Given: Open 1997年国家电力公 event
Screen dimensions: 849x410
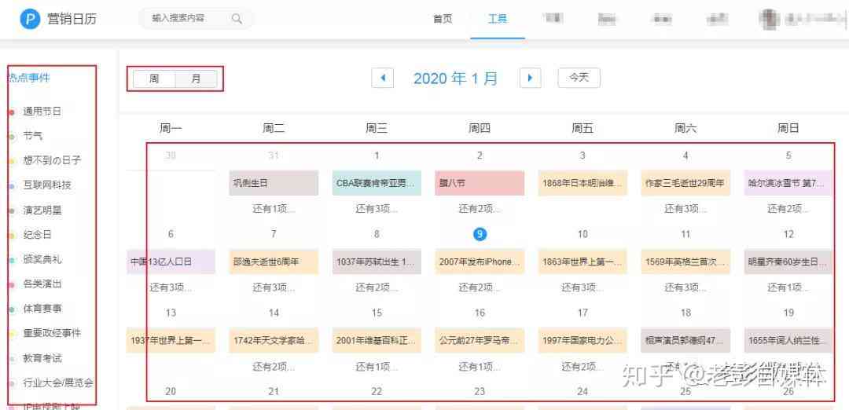Looking at the screenshot, I should coord(583,340).
